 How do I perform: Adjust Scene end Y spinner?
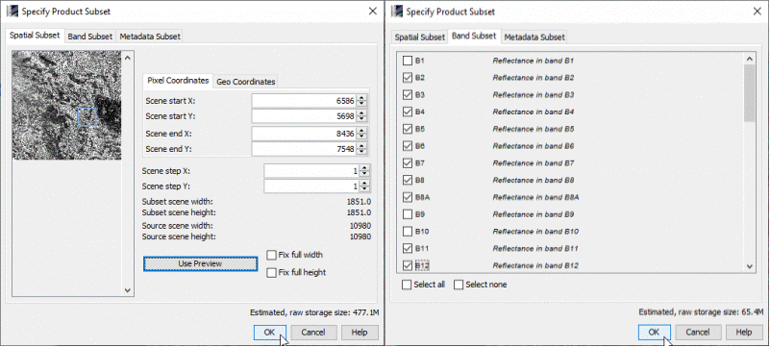(361, 149)
